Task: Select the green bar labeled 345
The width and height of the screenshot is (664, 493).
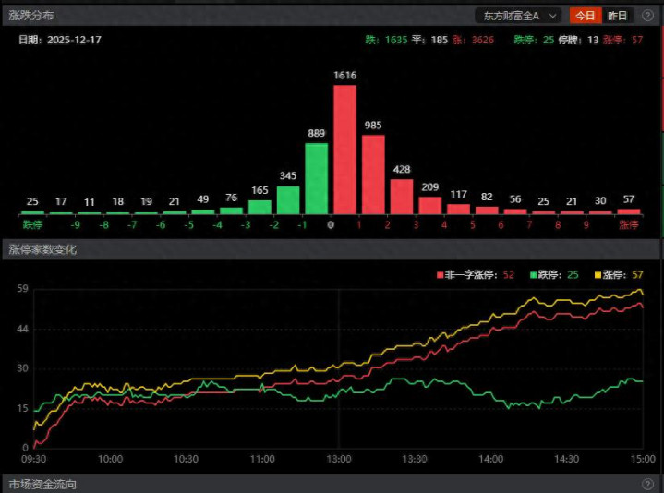Action: [x=288, y=200]
